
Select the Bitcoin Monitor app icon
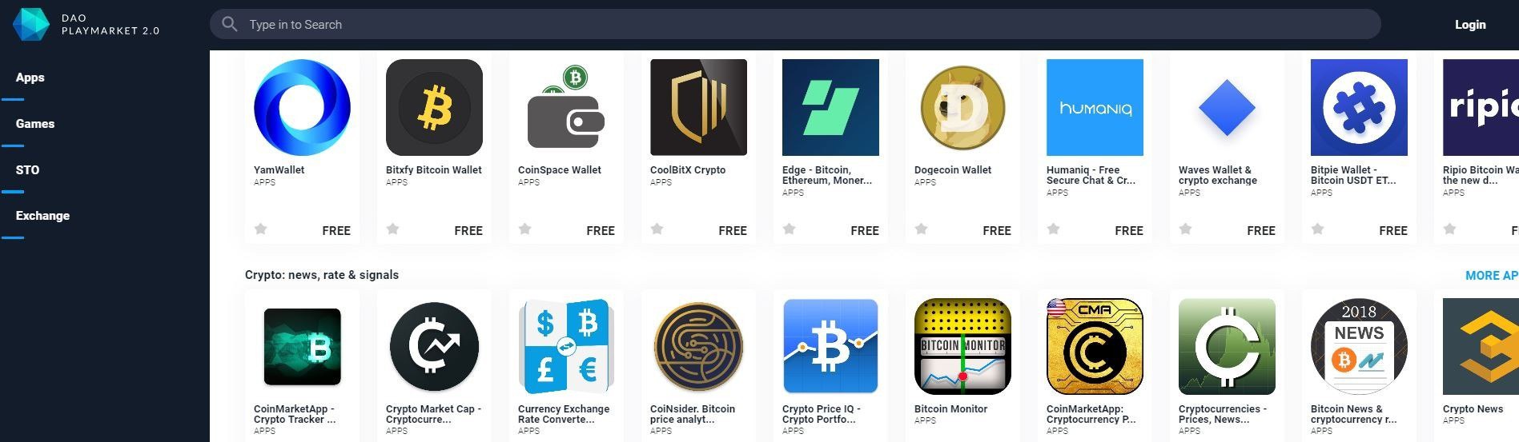point(962,346)
